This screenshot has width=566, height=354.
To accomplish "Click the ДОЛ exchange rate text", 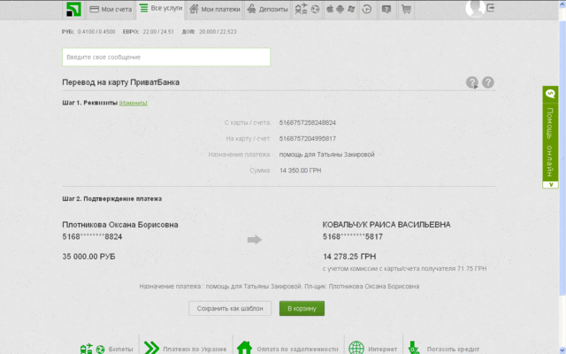I will click(x=210, y=32).
